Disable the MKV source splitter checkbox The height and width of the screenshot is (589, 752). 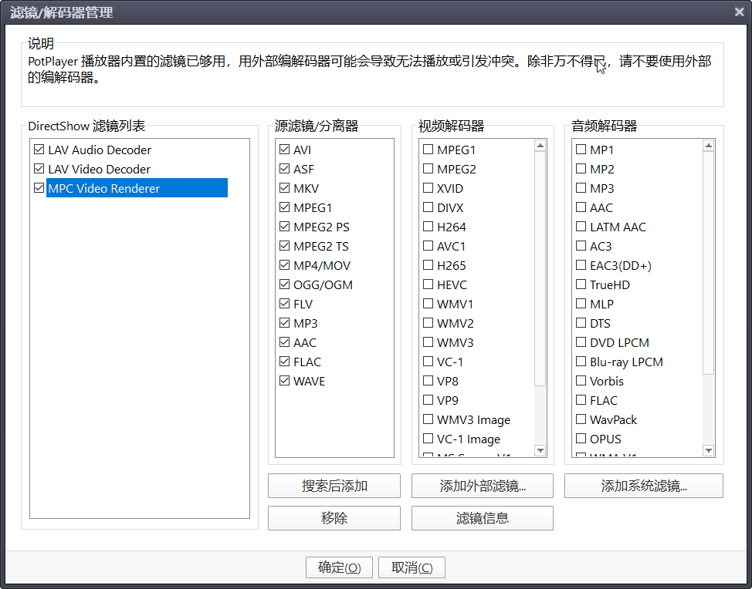pyautogui.click(x=284, y=188)
